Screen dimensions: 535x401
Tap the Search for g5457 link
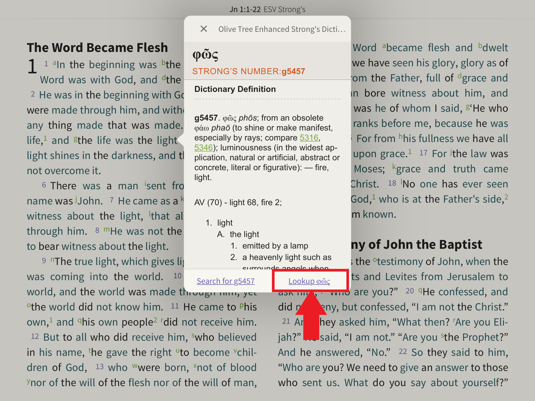click(x=226, y=281)
